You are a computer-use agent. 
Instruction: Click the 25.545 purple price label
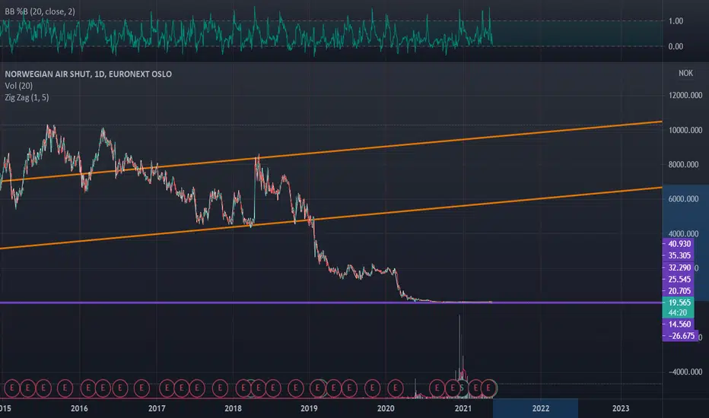pos(679,279)
